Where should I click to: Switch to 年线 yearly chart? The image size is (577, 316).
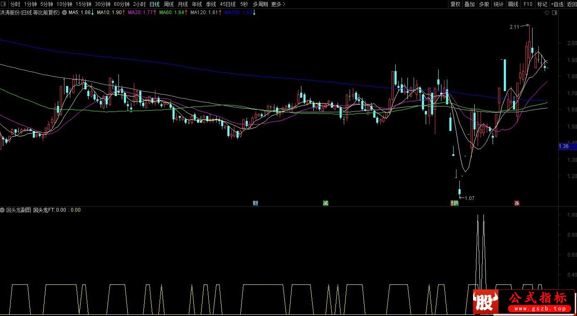(x=197, y=4)
